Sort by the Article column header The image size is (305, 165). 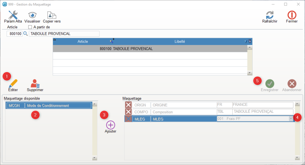tap(83, 41)
